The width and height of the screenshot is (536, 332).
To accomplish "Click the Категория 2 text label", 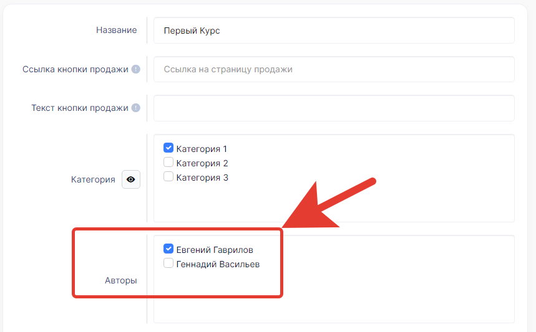I will pos(202,163).
